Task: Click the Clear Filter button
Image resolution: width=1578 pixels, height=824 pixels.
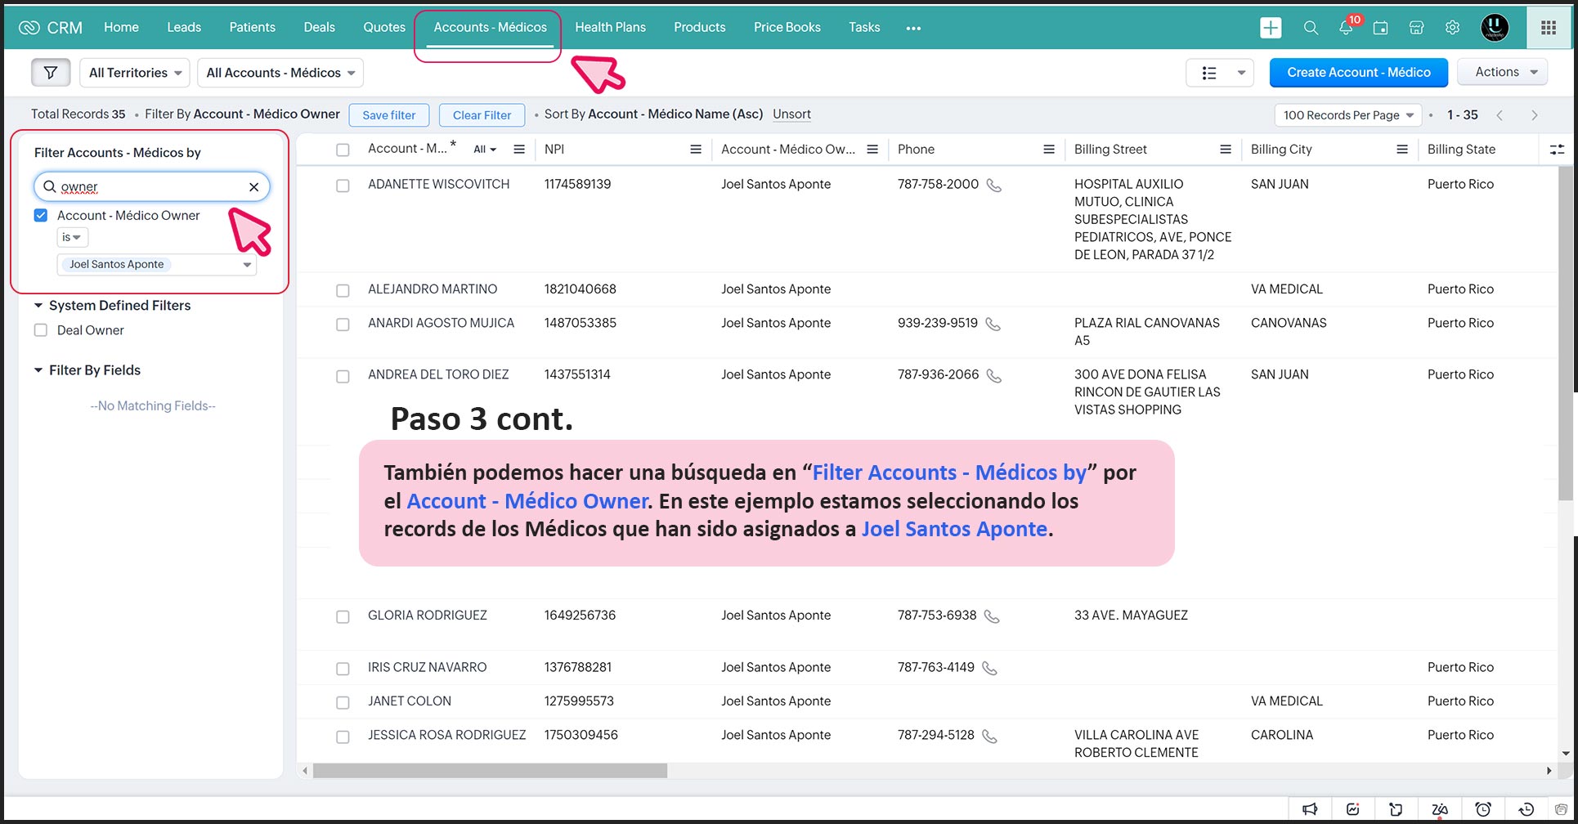Action: click(x=482, y=115)
